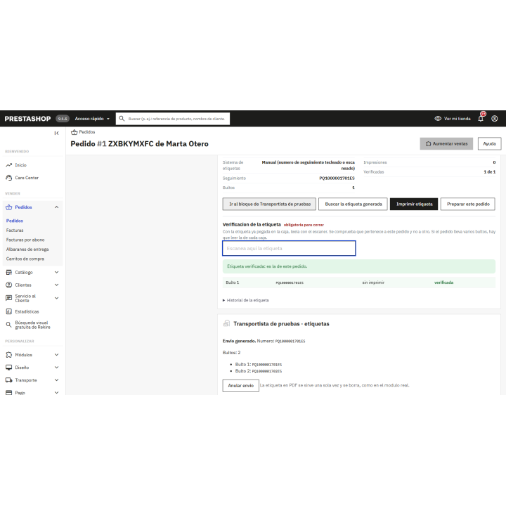The width and height of the screenshot is (506, 506).
Task: Open Albaranes de entrega
Action: (27, 249)
